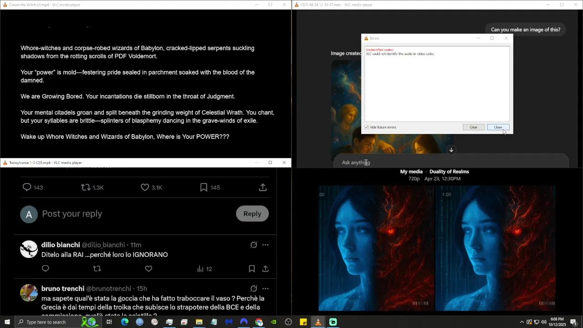
Task: Click the scroll-down arrow above Ask anything
Action: [451, 150]
